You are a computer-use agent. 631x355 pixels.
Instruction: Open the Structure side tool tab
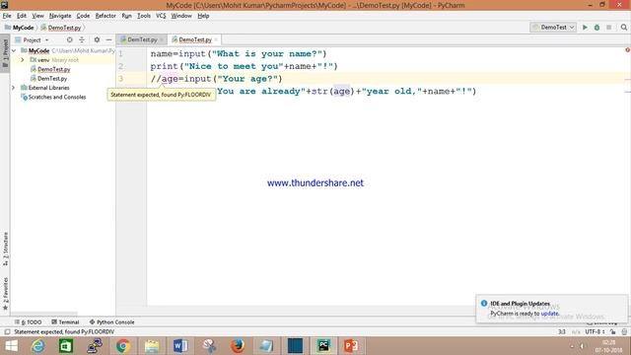5,248
